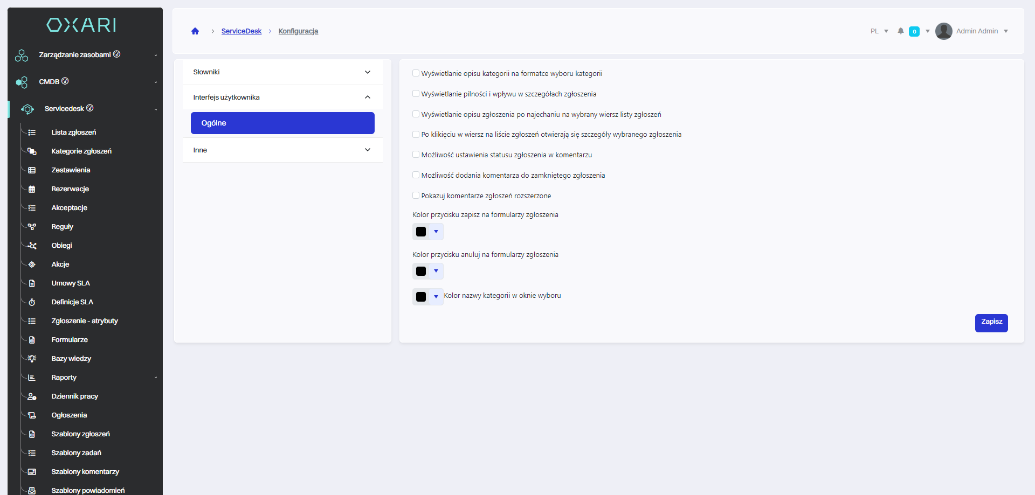Open Formularze in the sidebar
This screenshot has width=1035, height=495.
70,340
